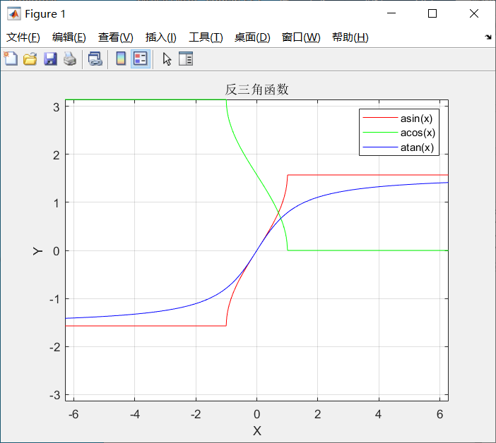Click the Figure 1 window title text
The height and width of the screenshot is (443, 496).
45,14
